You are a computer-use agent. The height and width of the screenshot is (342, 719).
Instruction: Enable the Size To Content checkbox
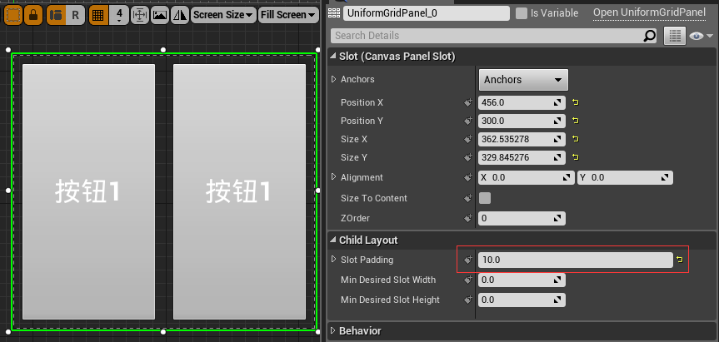(x=485, y=198)
